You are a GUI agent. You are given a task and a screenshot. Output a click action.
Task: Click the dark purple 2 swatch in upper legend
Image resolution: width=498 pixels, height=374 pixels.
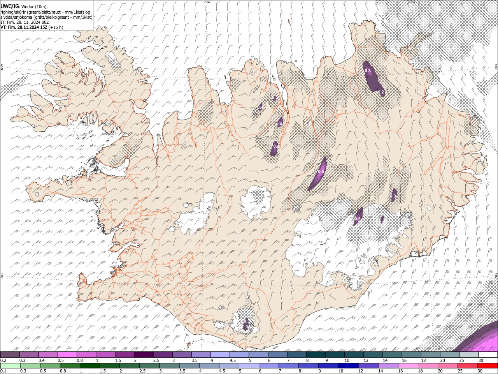144,355
